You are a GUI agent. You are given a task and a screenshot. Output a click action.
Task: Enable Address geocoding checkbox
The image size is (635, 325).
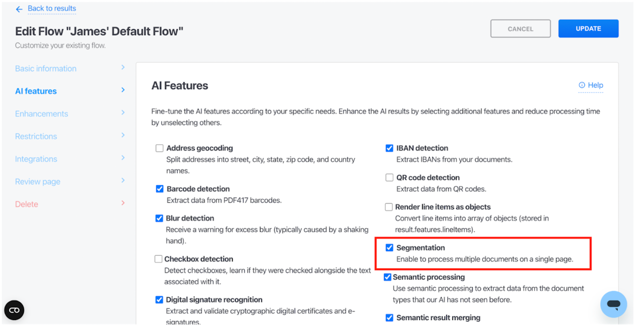(159, 148)
